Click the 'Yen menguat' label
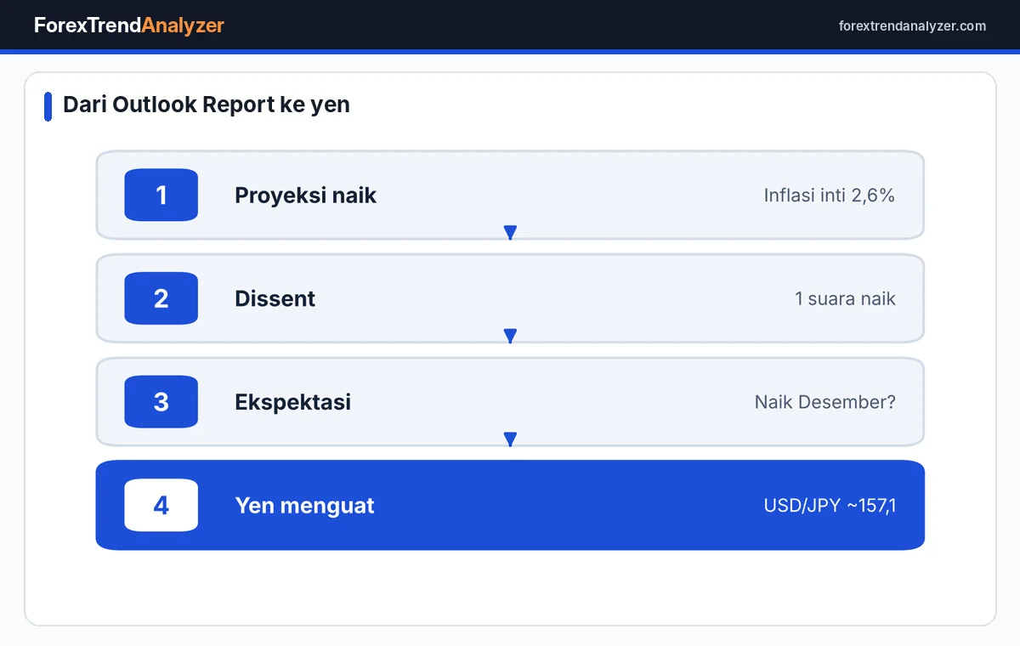 click(x=304, y=506)
